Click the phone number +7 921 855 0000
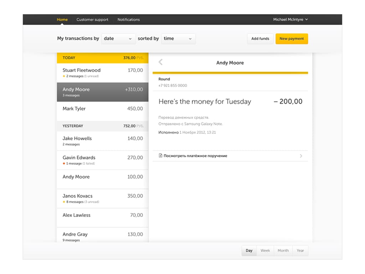Viewport: 365px width, 274px height. coord(173,86)
